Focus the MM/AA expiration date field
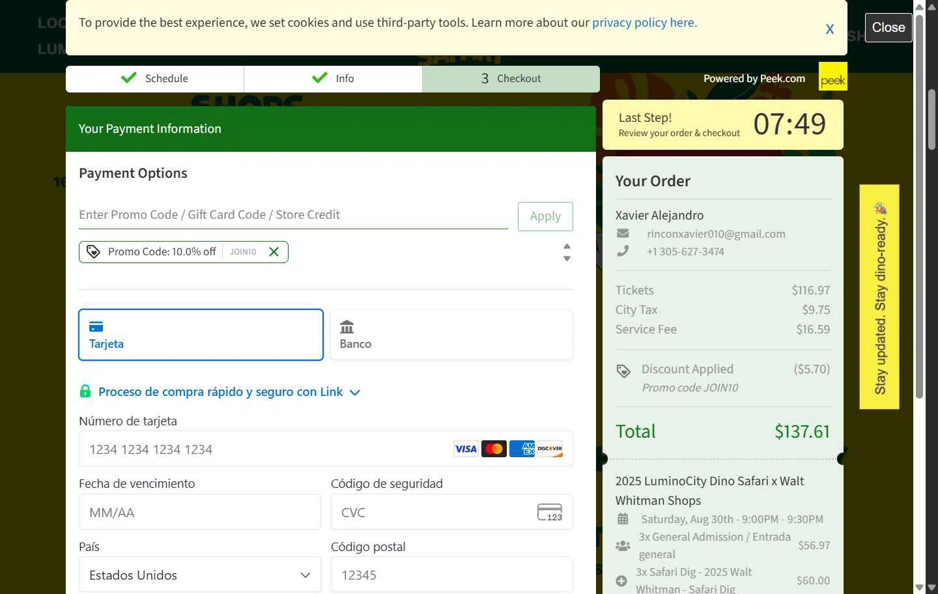This screenshot has width=938, height=594. tap(200, 512)
